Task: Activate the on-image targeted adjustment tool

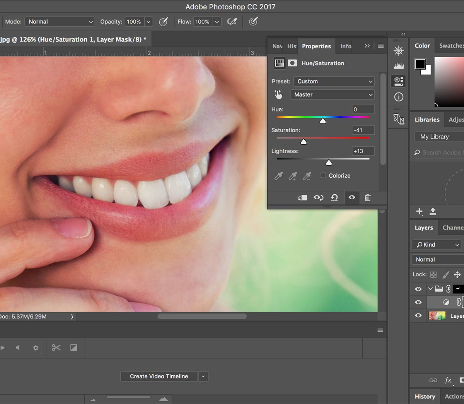Action: 278,94
